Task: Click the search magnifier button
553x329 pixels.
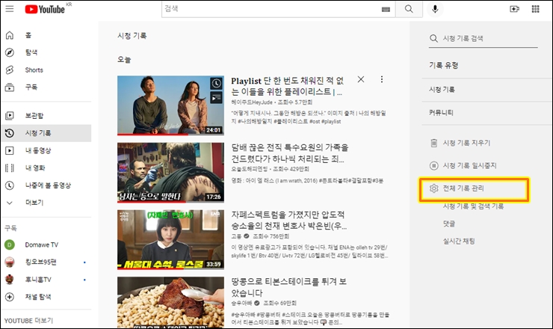Action: pyautogui.click(x=409, y=9)
